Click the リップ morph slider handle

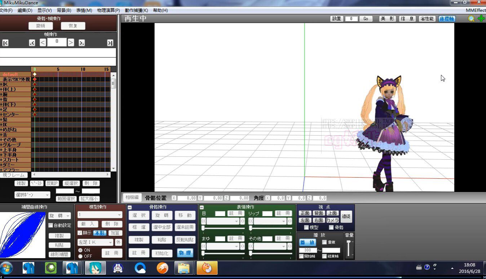250,228
